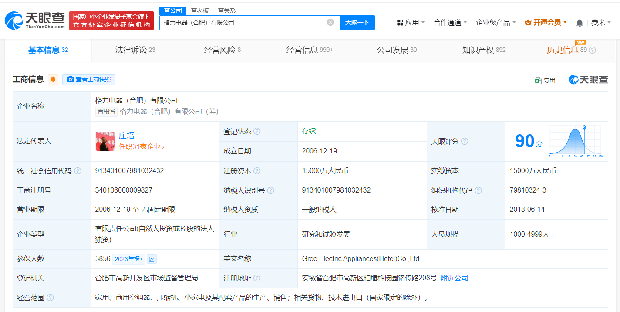Open notifications via the bell icon

[580, 22]
